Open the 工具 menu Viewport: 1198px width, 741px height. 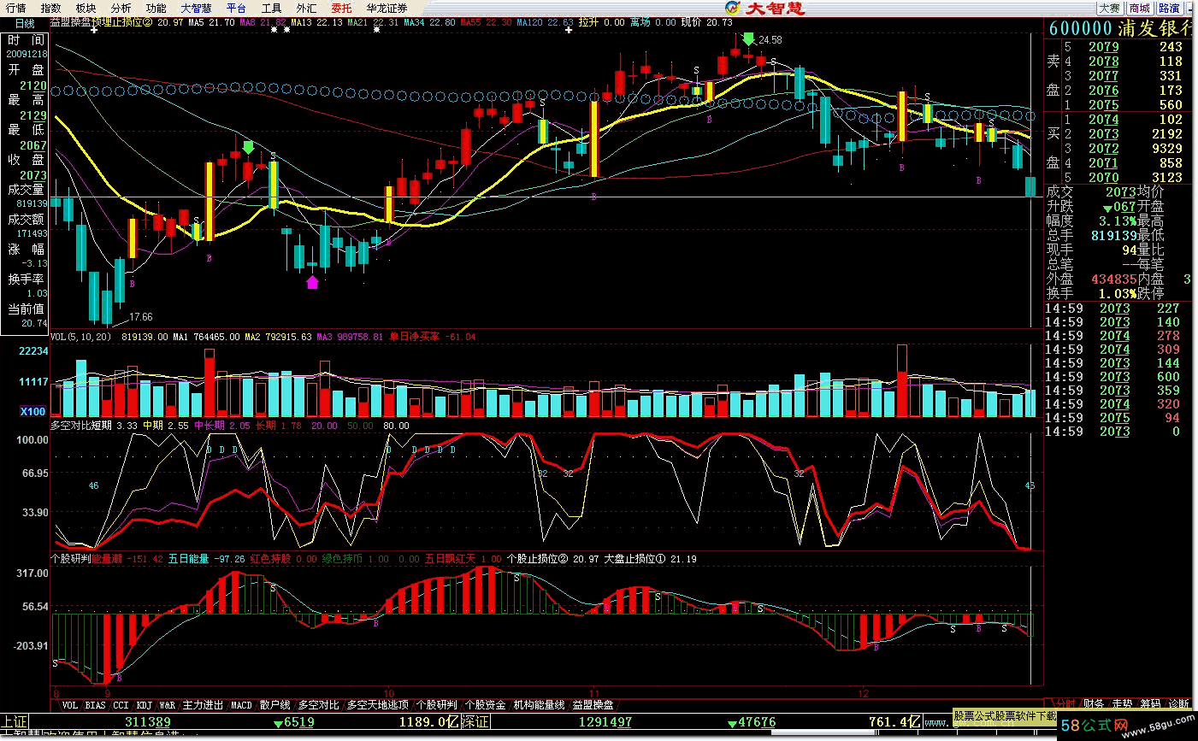click(271, 8)
